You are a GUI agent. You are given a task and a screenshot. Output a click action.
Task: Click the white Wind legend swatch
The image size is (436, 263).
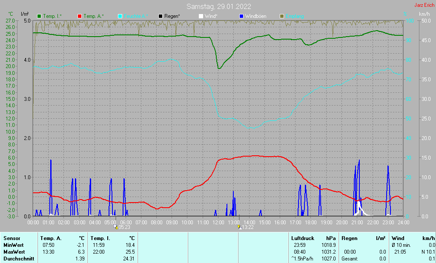[x=201, y=16]
